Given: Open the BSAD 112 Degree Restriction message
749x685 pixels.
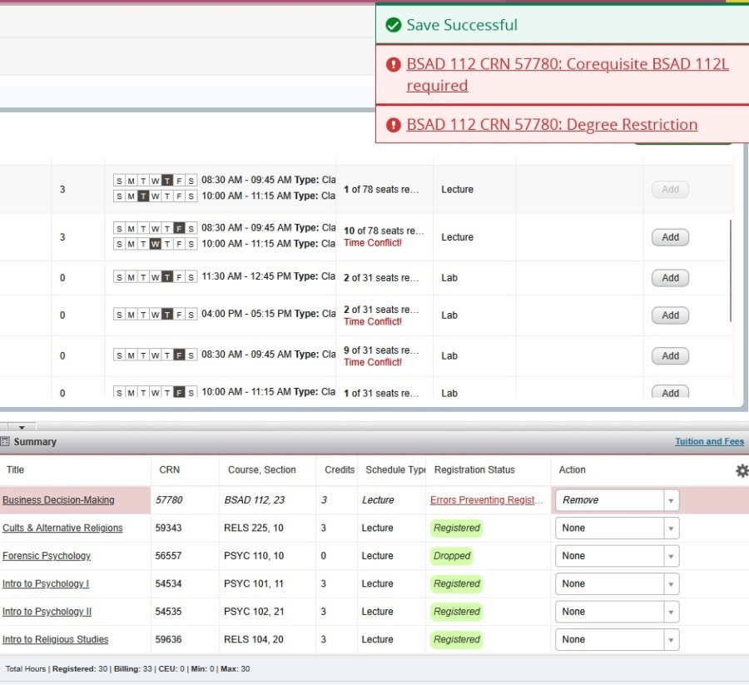Looking at the screenshot, I should [552, 125].
